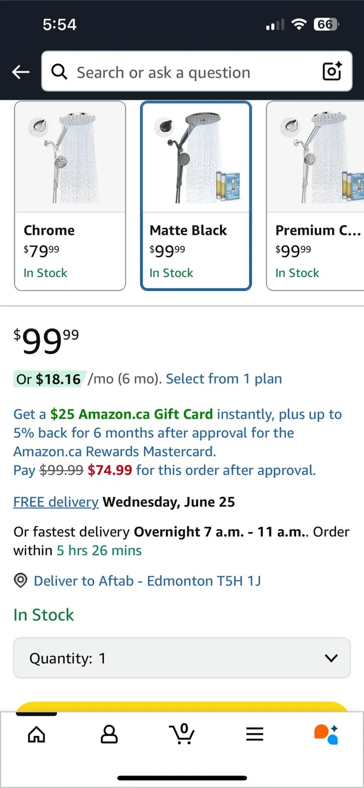Select the Matte Black variant

click(x=196, y=196)
